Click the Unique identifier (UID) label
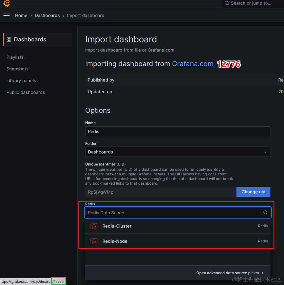The width and height of the screenshot is (284, 285). pos(105,164)
